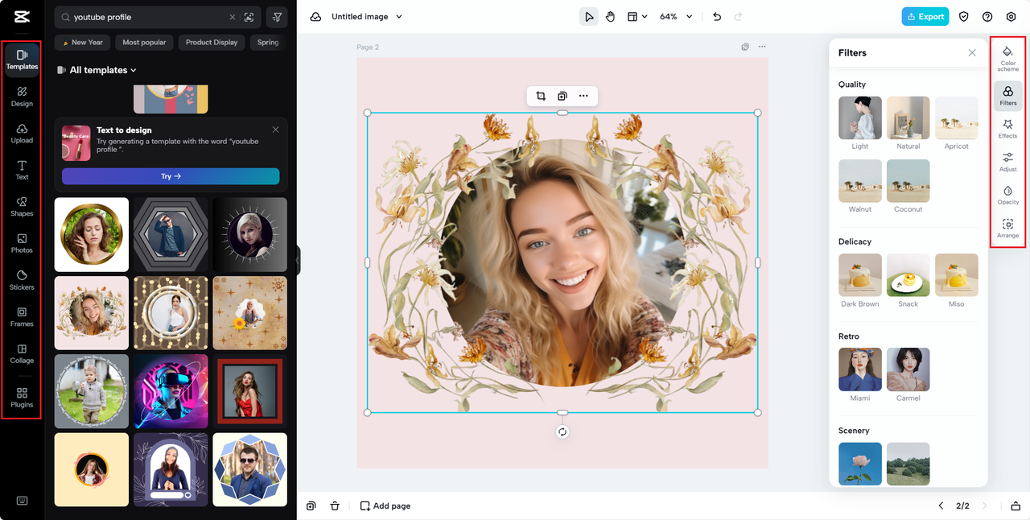Open the settings gear icon
This screenshot has width=1030, height=520.
[1011, 16]
